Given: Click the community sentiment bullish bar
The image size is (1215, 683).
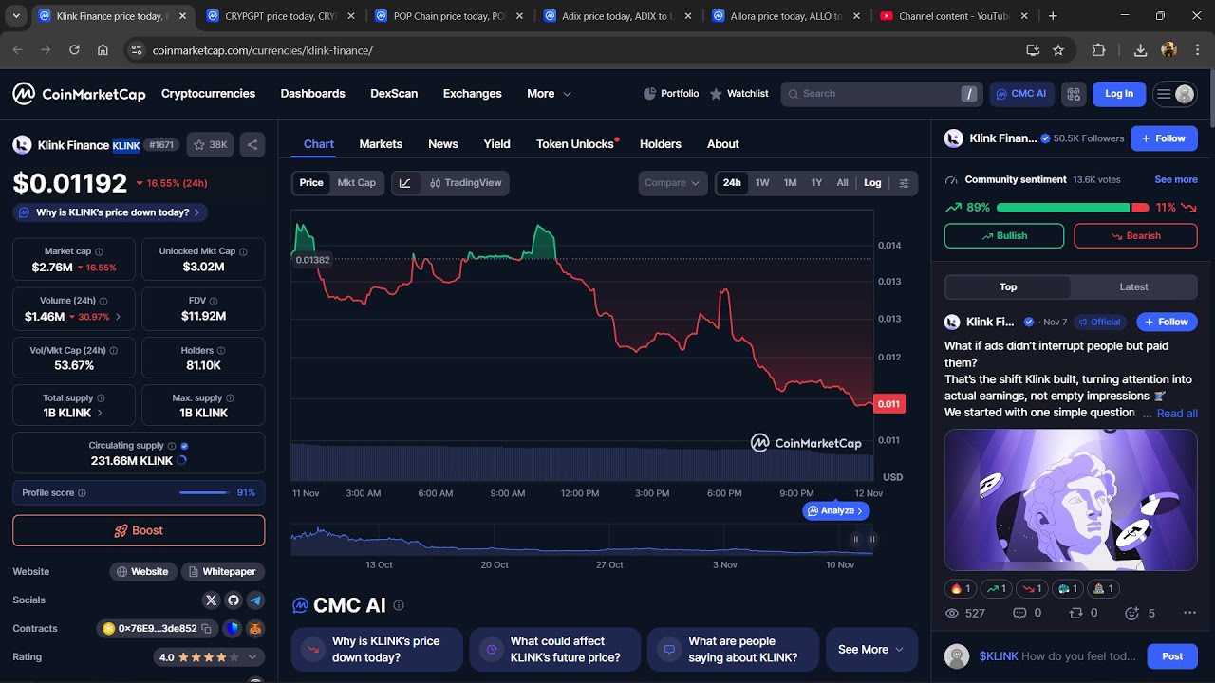Looking at the screenshot, I should click(1063, 207).
